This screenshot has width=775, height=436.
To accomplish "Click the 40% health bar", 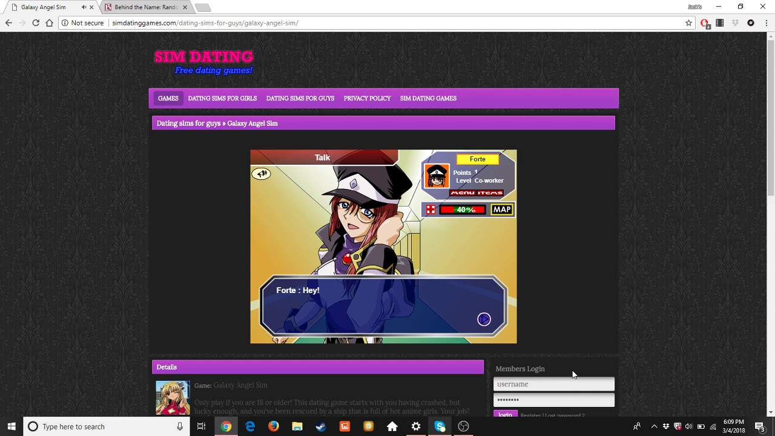I will coord(463,210).
